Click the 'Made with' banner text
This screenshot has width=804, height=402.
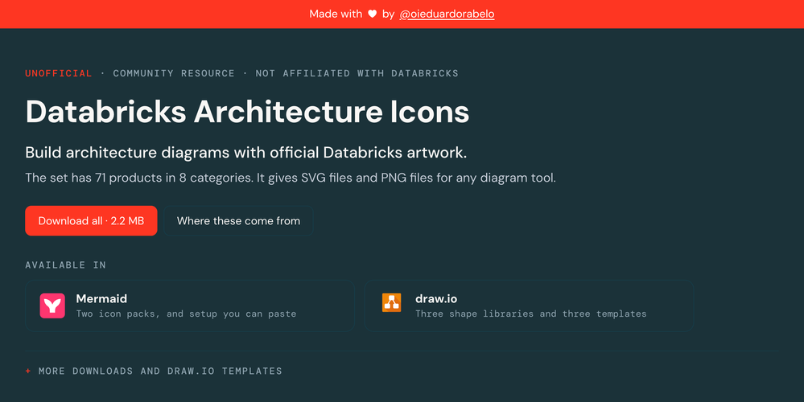(336, 14)
